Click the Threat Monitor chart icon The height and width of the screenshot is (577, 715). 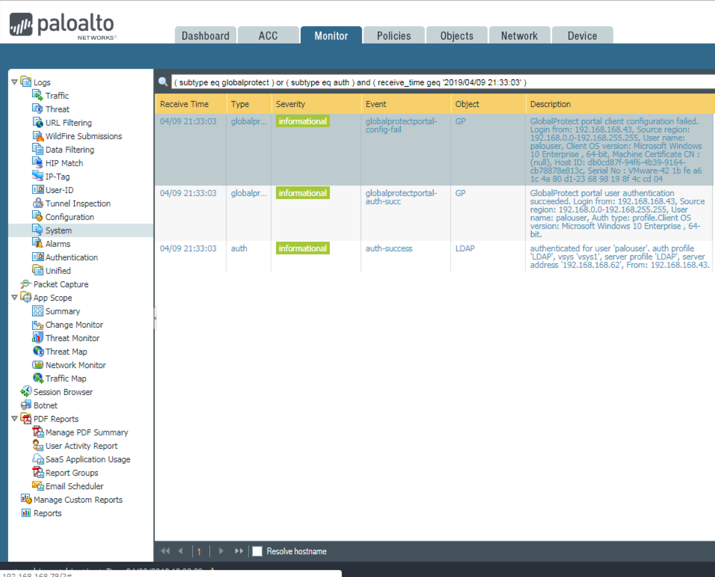pos(38,338)
